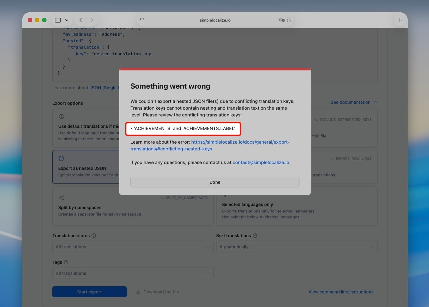Image resolution: width=429 pixels, height=307 pixels.
Task: Open the Translation status dropdown
Action: click(x=133, y=246)
